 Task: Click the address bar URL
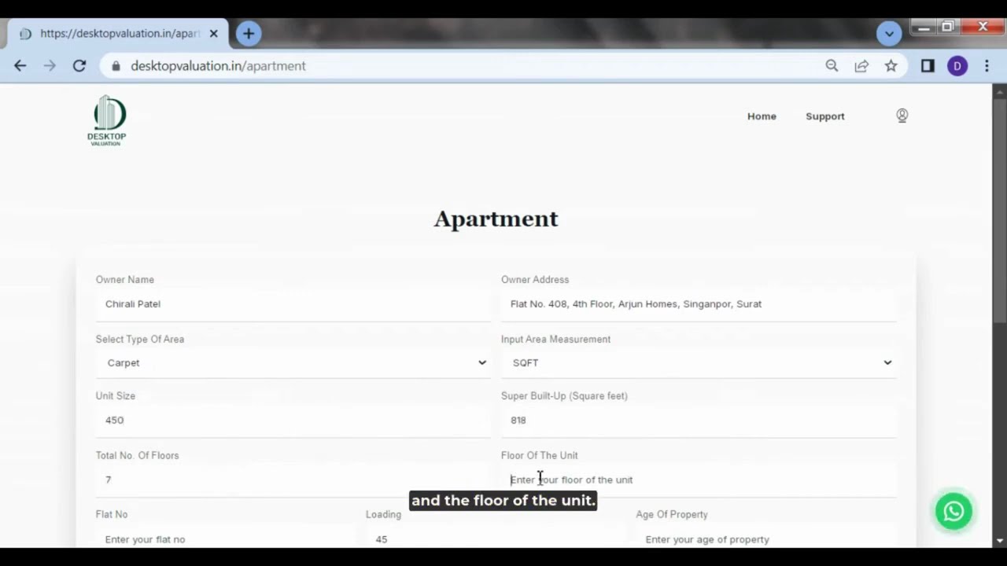pyautogui.click(x=218, y=66)
